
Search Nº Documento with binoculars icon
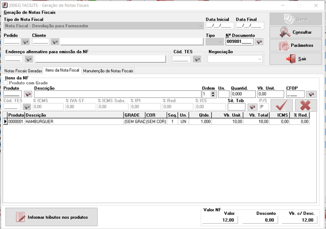coord(259,42)
